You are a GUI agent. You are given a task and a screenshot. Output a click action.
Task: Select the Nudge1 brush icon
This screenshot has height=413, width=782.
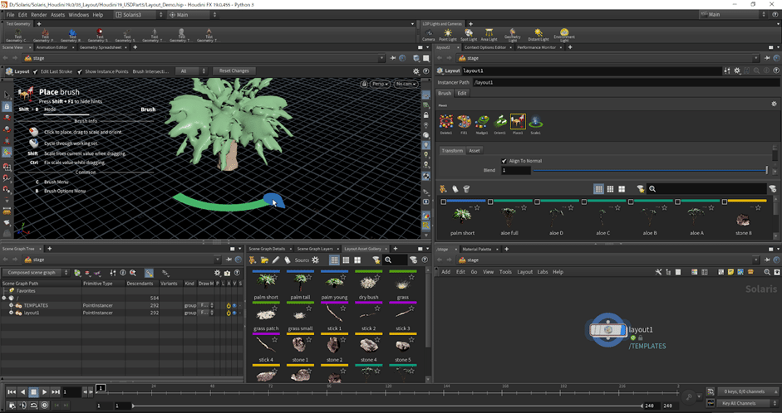482,122
